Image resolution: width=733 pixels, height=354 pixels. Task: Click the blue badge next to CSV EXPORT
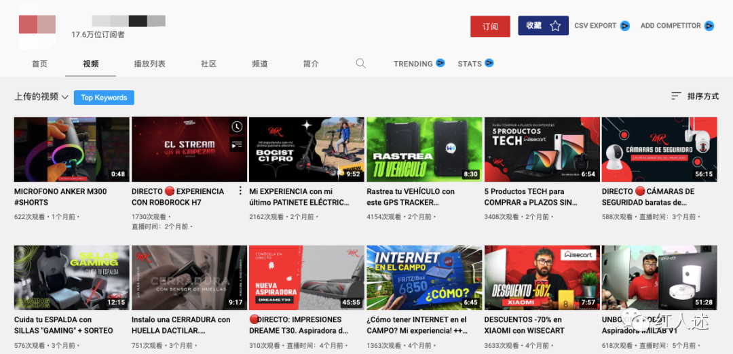625,26
